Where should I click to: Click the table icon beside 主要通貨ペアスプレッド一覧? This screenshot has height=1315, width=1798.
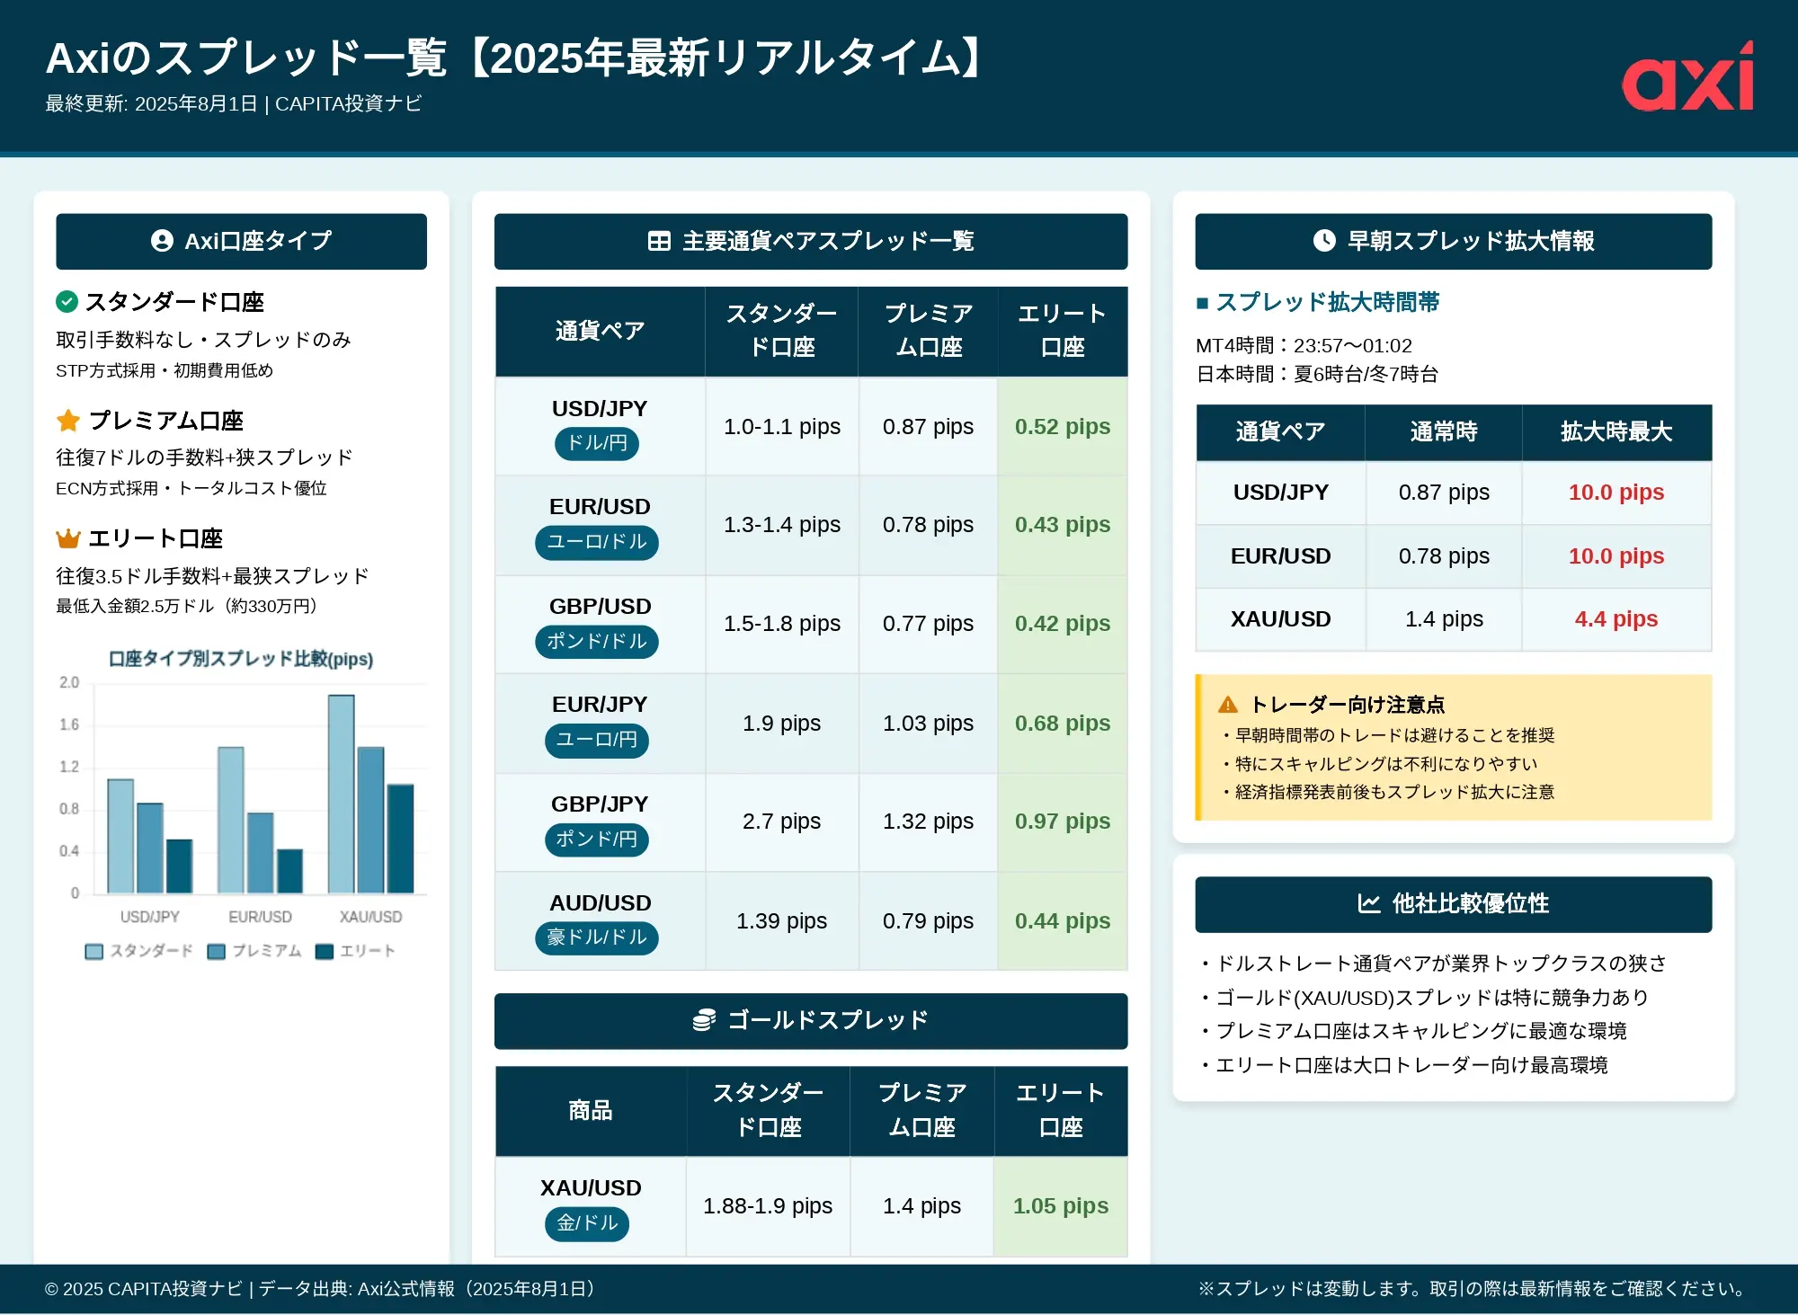pos(659,241)
